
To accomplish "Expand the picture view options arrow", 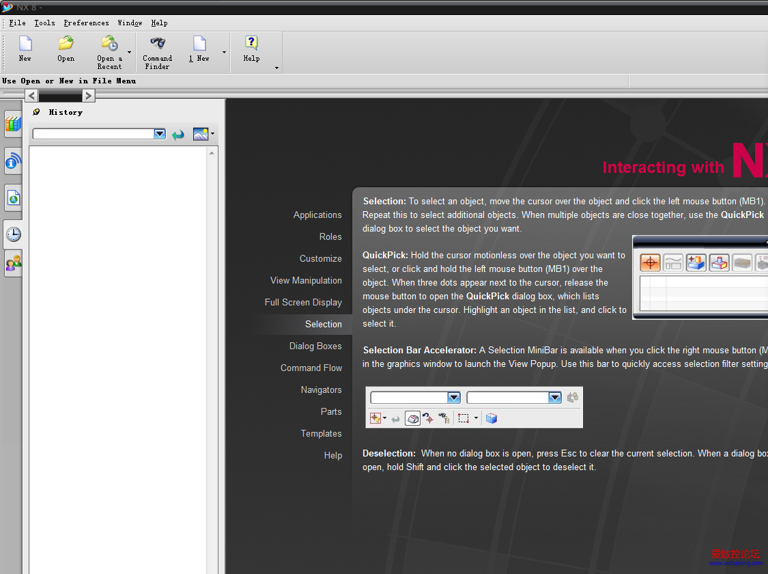I will (212, 134).
